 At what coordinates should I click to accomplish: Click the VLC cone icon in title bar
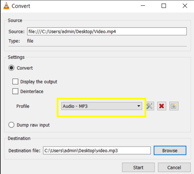(6, 6)
